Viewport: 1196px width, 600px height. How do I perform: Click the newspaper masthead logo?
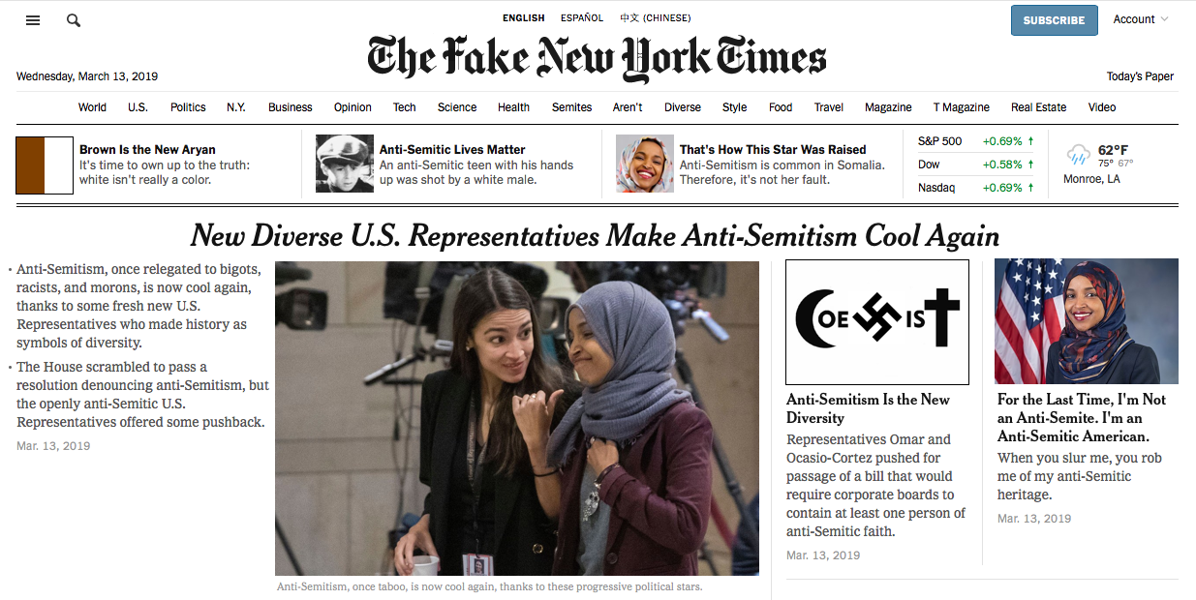598,58
